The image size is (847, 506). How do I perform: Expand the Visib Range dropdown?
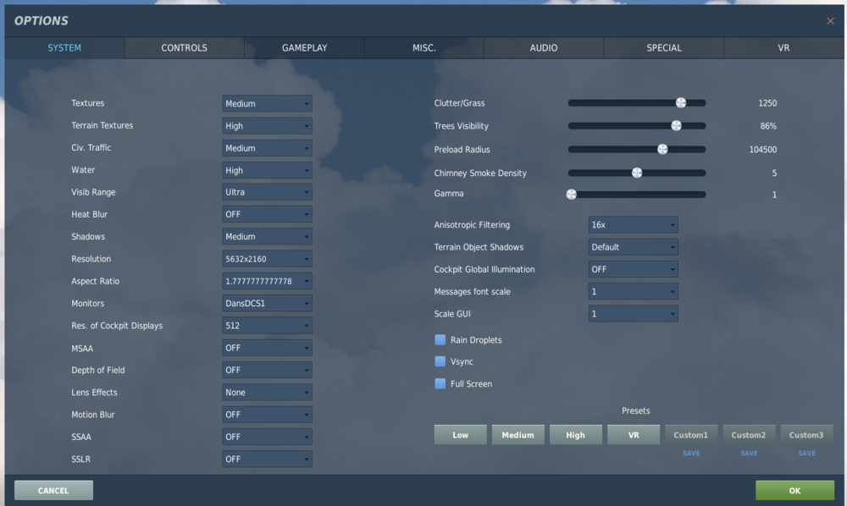267,192
